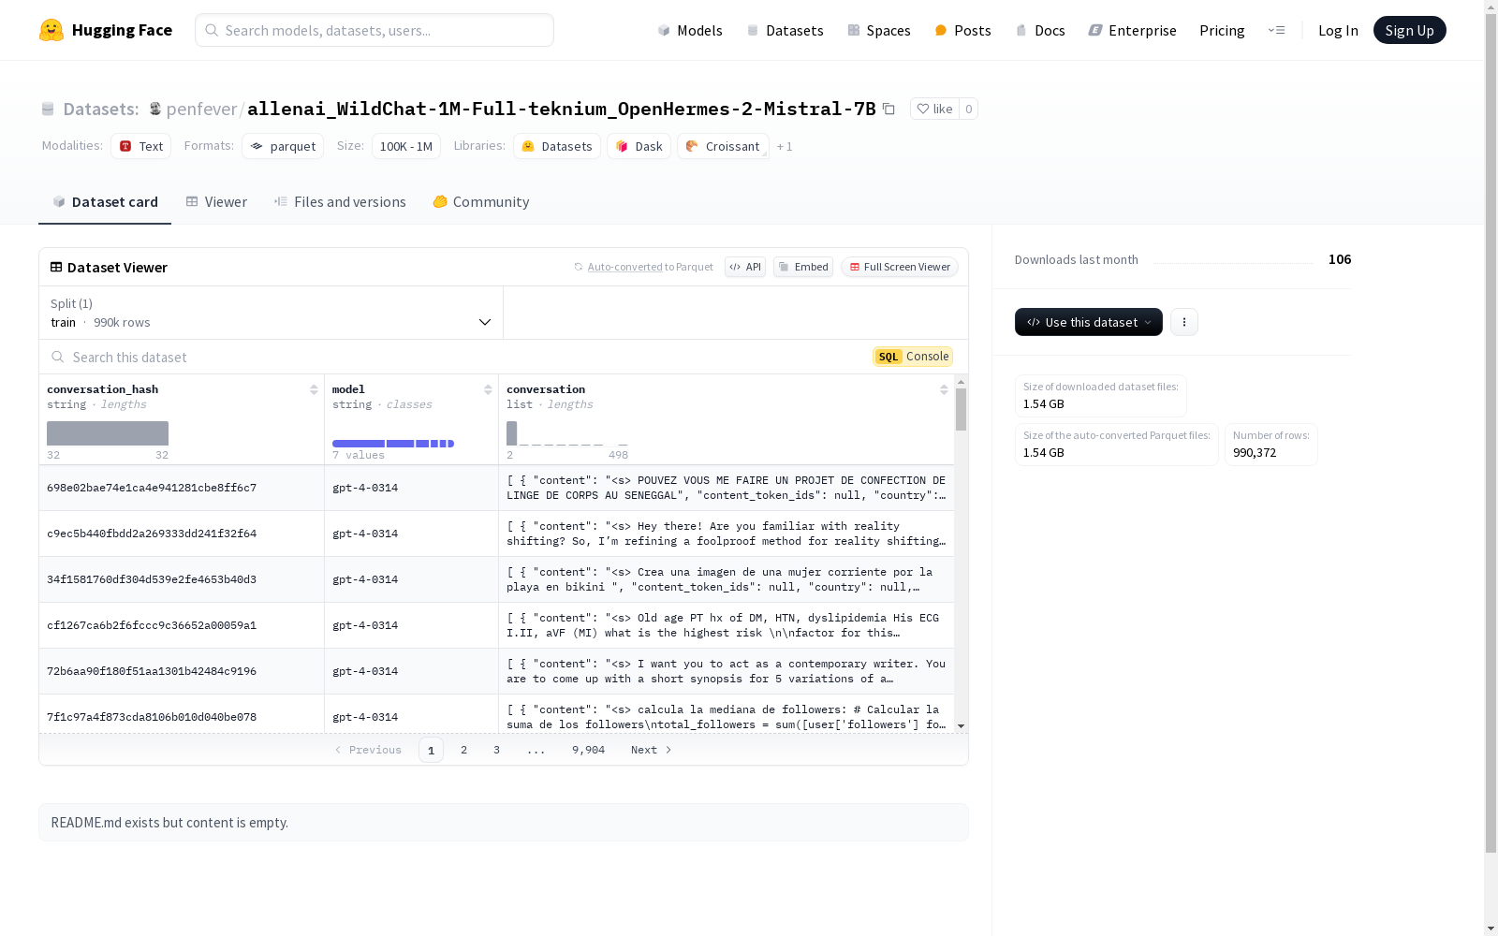1498x936 pixels.
Task: Expand the Split train dropdown
Action: 272,313
